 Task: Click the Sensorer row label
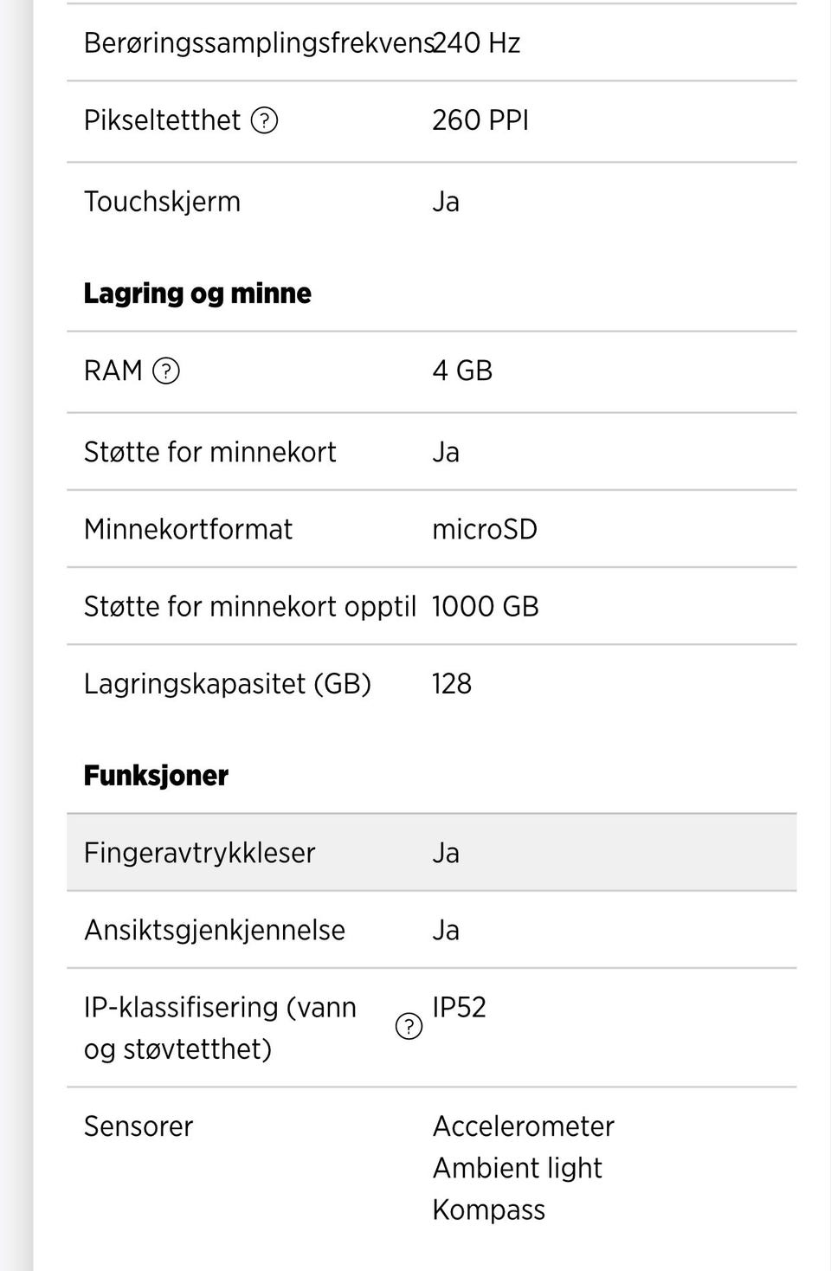point(138,1126)
